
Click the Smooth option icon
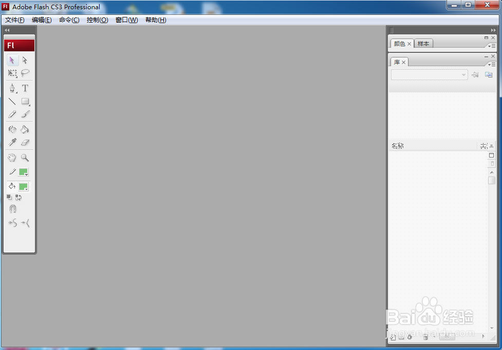pyautogui.click(x=12, y=223)
